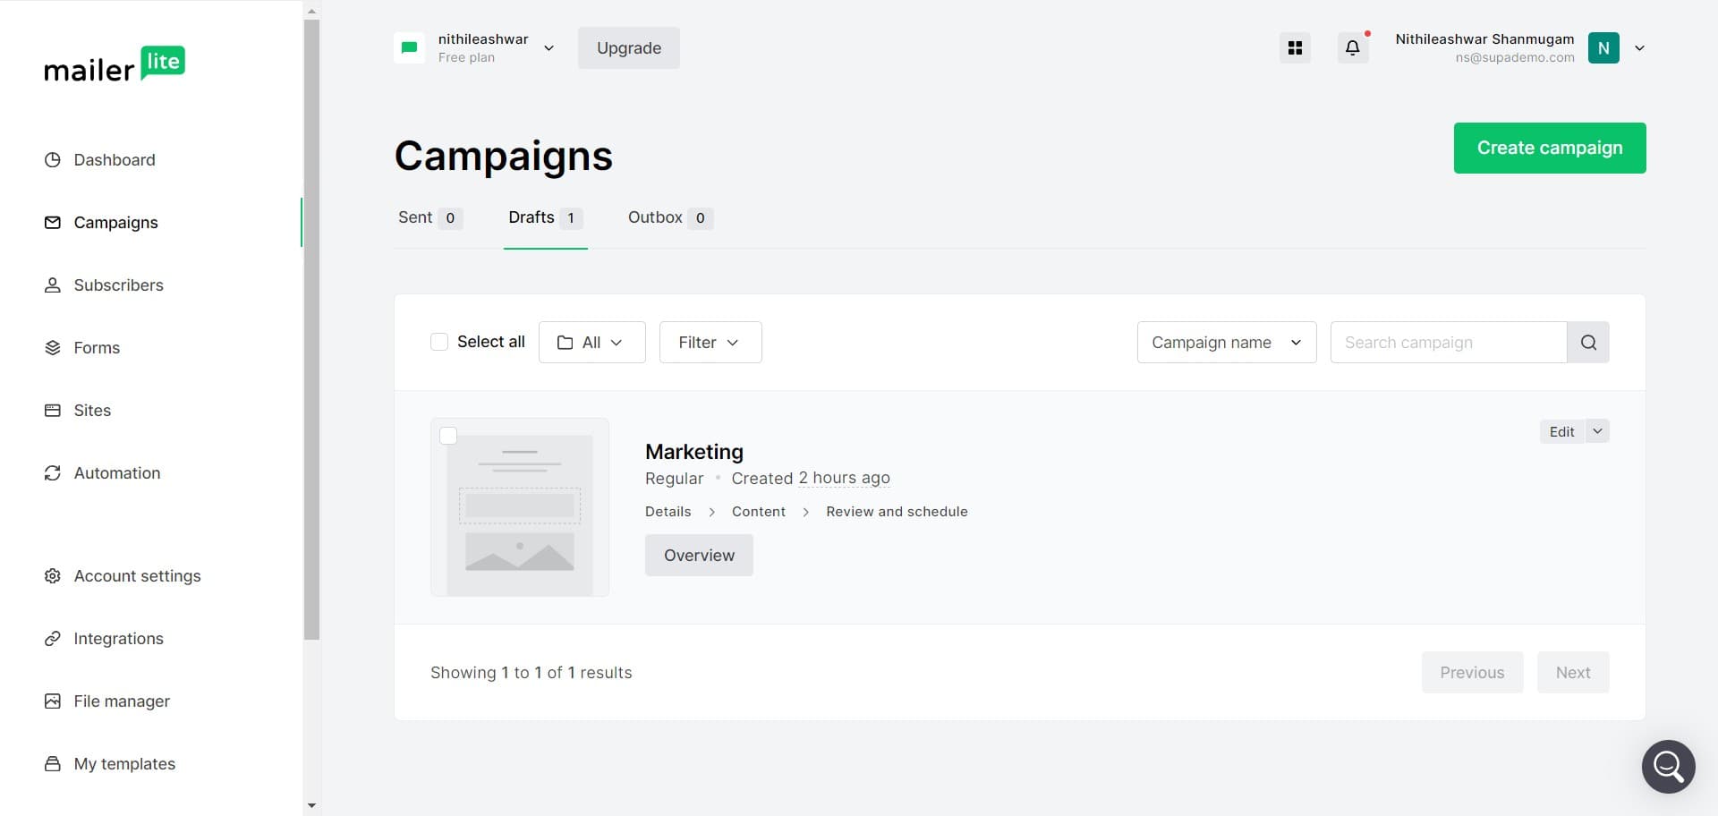The width and height of the screenshot is (1718, 816).
Task: Expand the Campaign name sort dropdown
Action: pos(1226,342)
